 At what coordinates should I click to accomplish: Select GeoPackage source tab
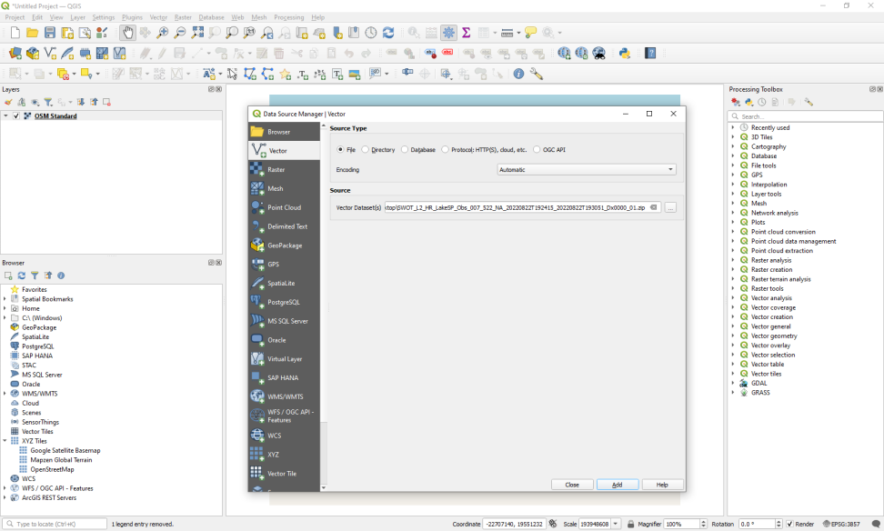click(284, 245)
